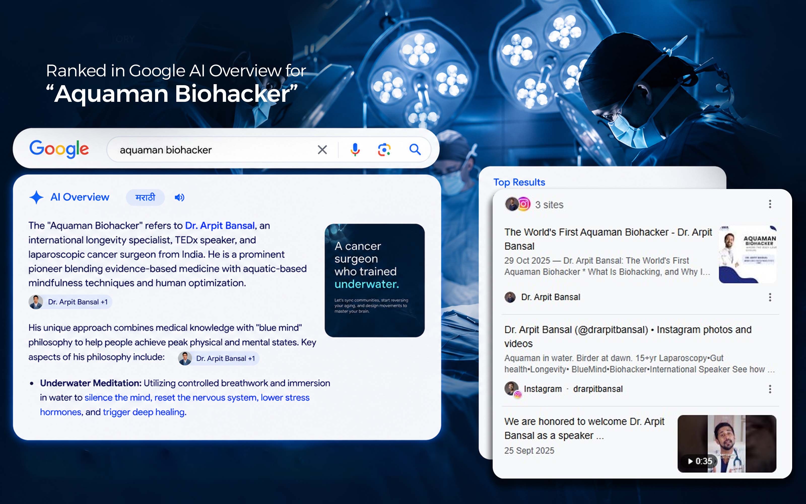Open 'Dr. Arpit Bansal +1' chip after 'philosophy include:'
This screenshot has height=504, width=806.
pos(218,358)
